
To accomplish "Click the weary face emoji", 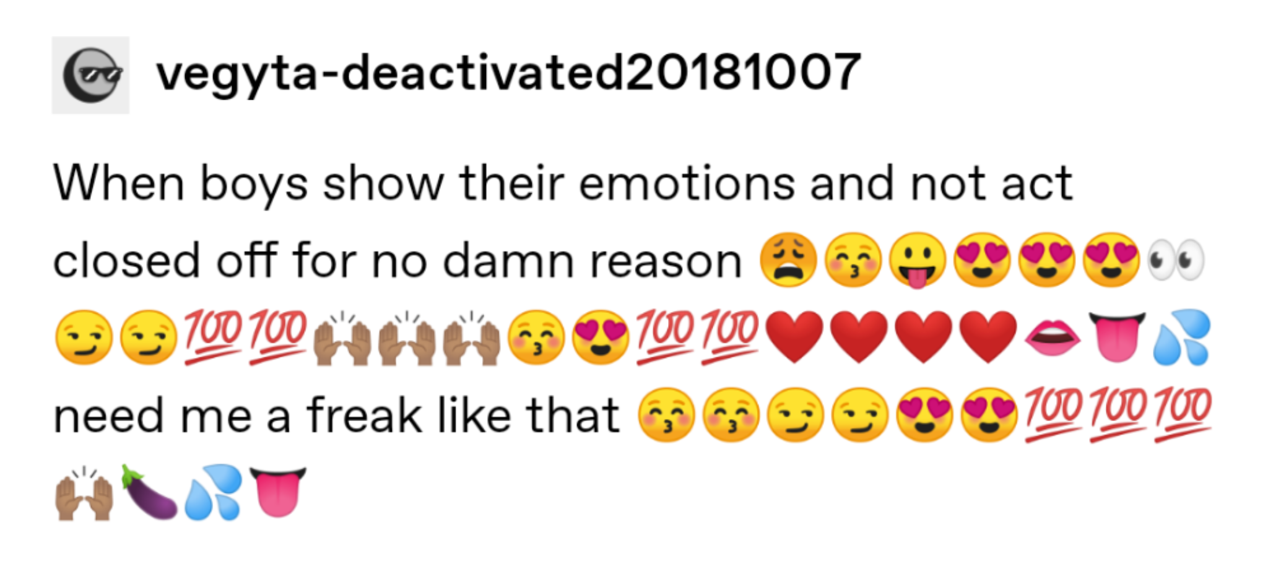I will coord(788,261).
